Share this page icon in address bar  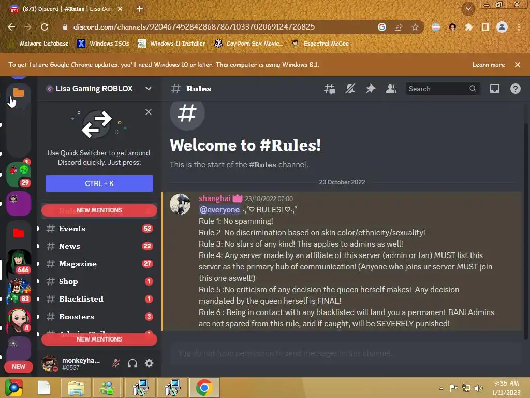pyautogui.click(x=399, y=27)
